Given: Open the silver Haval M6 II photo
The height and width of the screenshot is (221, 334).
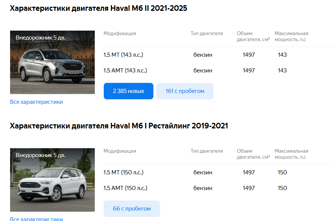Looking at the screenshot, I should (52, 62).
